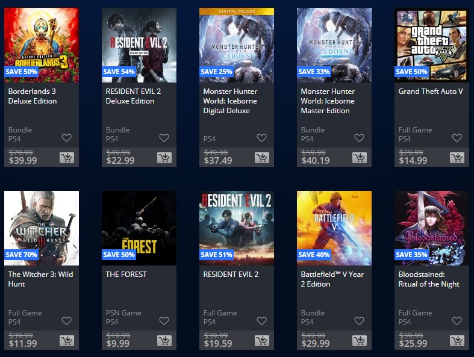Open Borderlands 3 Deluxe Edition cover art
Viewport: 474px width, 357px height.
42,45
